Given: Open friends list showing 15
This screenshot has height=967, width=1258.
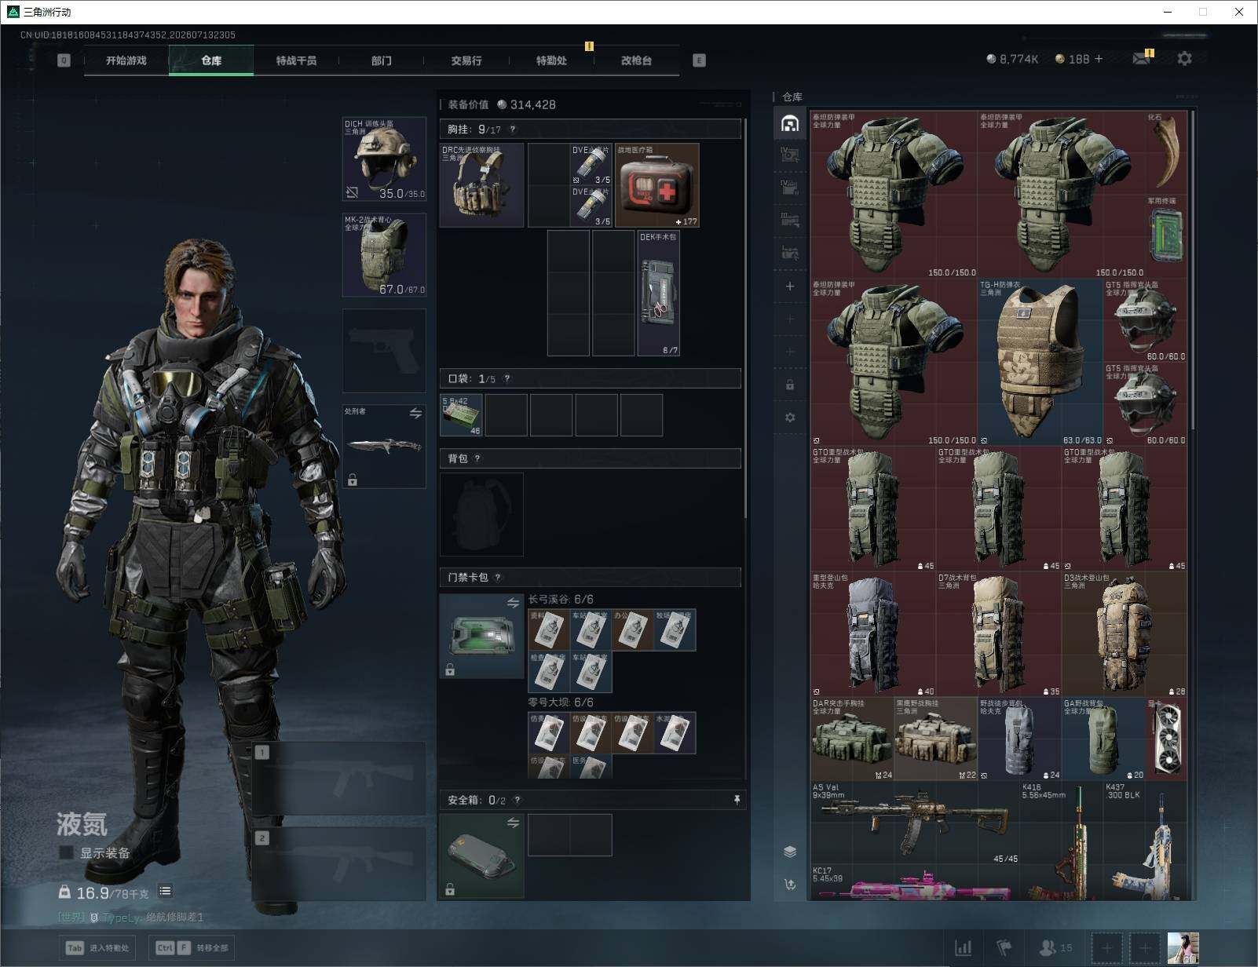Looking at the screenshot, I should [x=1055, y=948].
